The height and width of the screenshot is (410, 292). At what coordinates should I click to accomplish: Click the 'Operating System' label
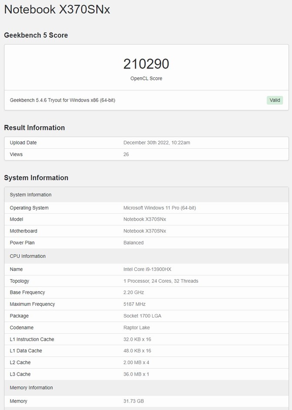29,208
